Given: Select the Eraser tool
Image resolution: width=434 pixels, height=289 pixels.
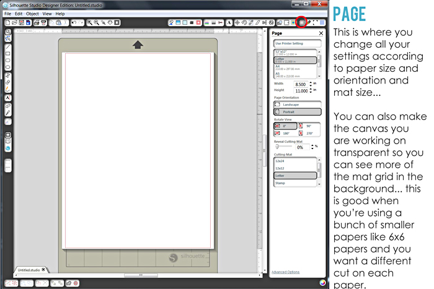Looking at the screenshot, I should coord(8,106).
